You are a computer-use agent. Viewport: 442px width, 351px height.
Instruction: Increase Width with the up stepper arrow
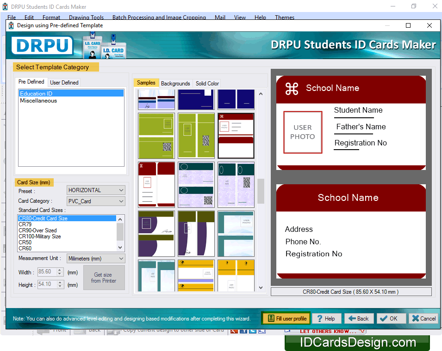point(60,270)
